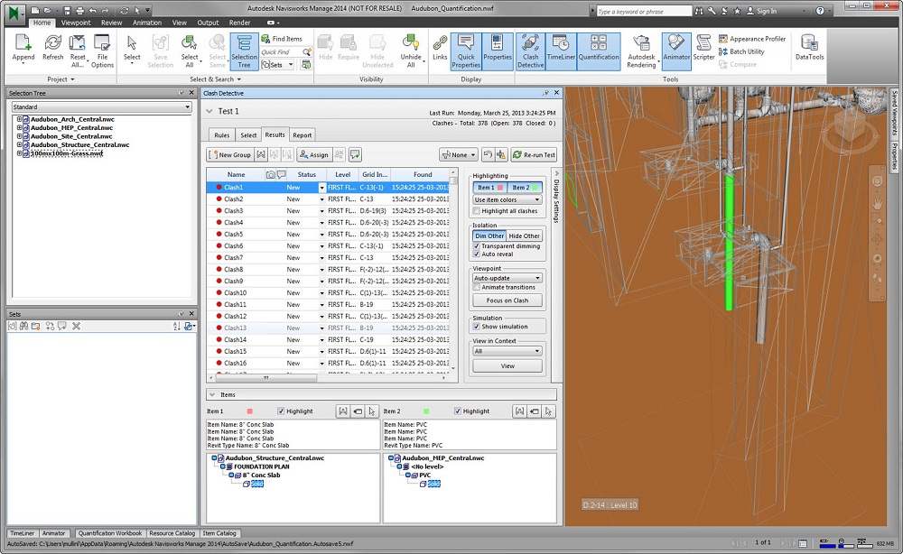This screenshot has width=903, height=554.
Task: Click the Quick Find input box
Action: click(x=281, y=51)
